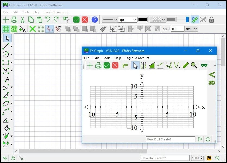Click the Paste clipboard icon

(39, 20)
